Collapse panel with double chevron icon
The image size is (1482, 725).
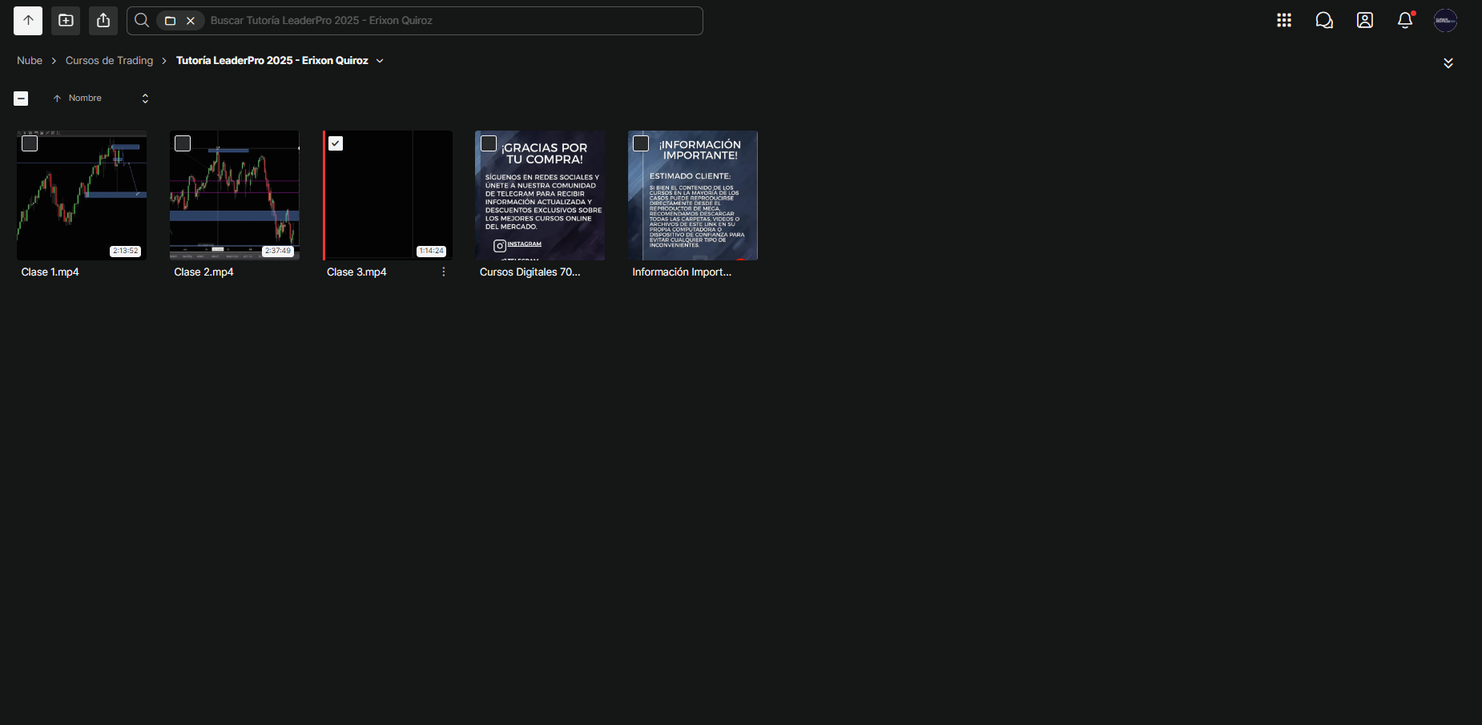[x=1448, y=63]
